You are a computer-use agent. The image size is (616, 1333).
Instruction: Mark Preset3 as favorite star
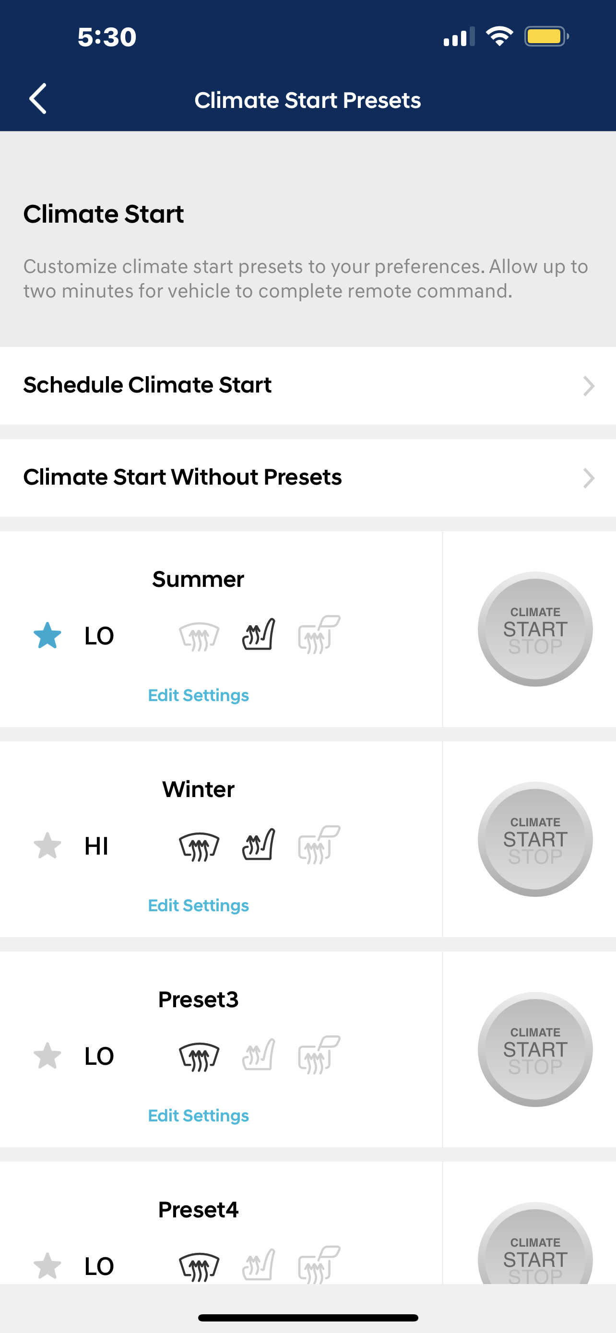tap(47, 1056)
